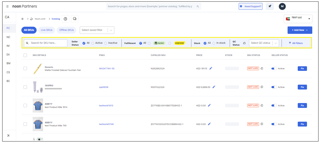Edit price pencil for lasttest40748 row
This screenshot has height=145, width=321.
(x=209, y=124)
